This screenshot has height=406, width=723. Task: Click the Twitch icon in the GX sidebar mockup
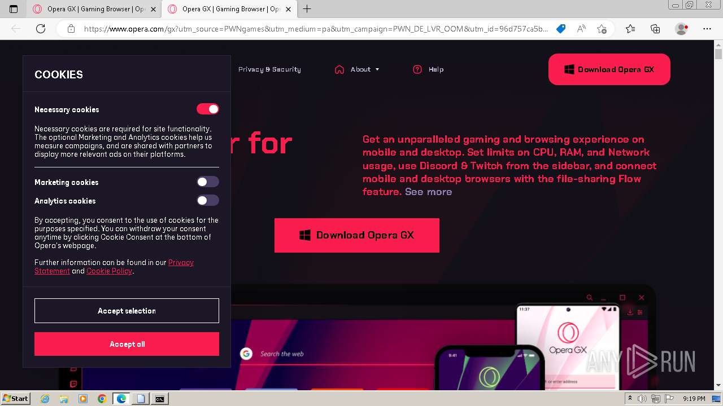tap(73, 384)
